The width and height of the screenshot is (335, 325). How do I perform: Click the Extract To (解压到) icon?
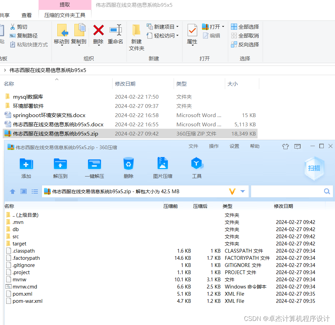click(x=60, y=164)
